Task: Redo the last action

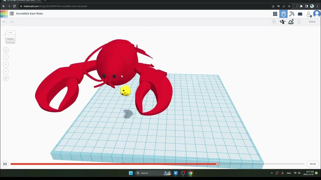Action: (12, 22)
